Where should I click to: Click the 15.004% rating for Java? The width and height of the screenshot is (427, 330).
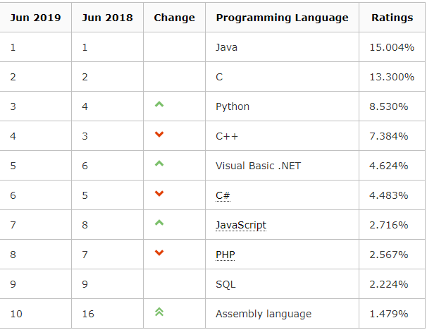[392, 47]
